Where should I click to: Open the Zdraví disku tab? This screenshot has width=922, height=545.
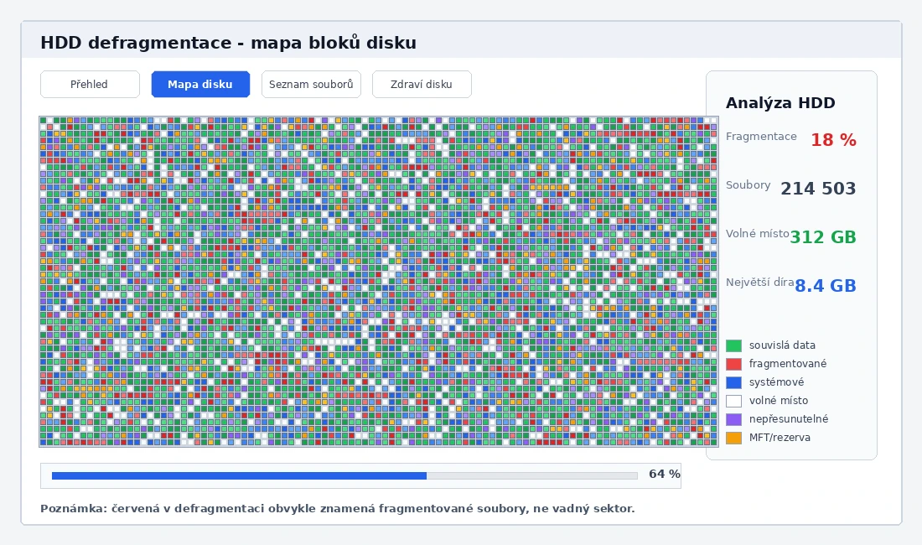point(422,84)
